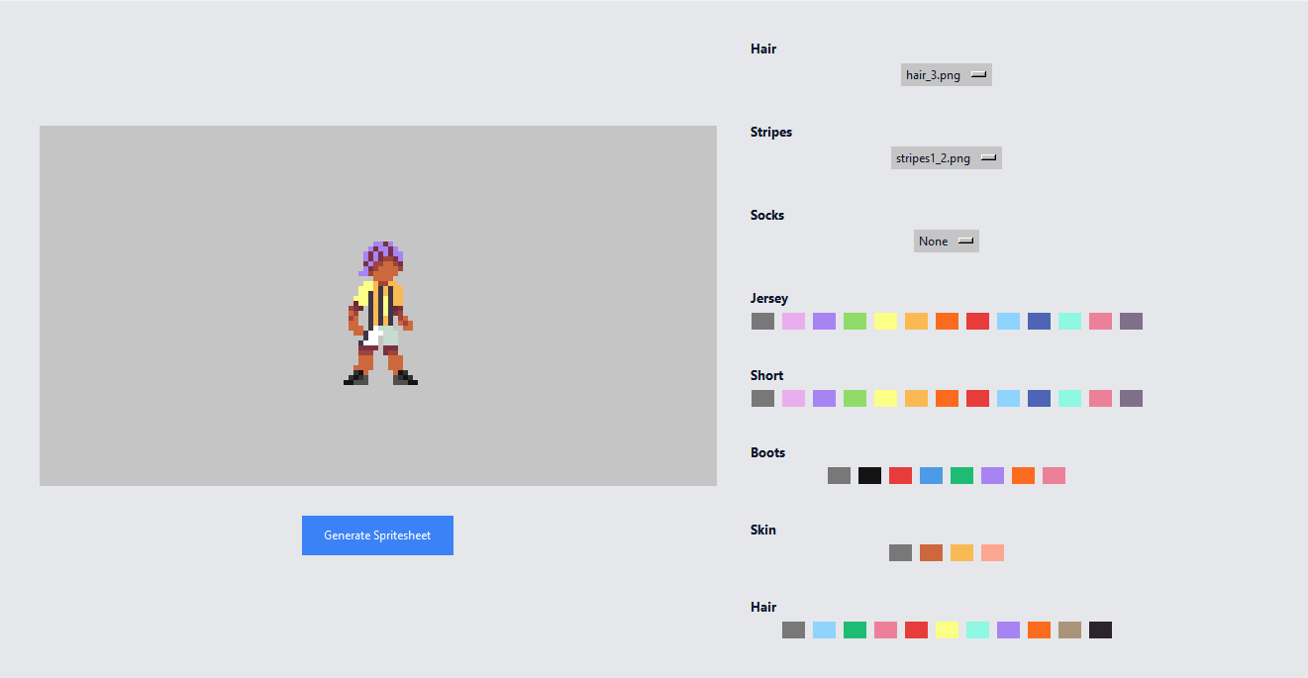Pick the dark orange Jersey swatch
1308x678 pixels.
(x=947, y=322)
